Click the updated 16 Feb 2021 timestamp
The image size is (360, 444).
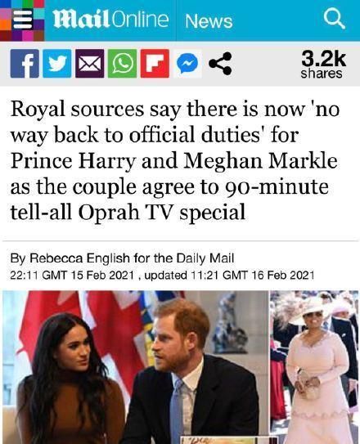229,275
